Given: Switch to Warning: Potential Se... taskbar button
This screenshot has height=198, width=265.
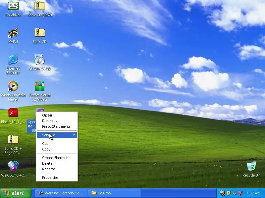Looking at the screenshot, I should click(62, 193).
